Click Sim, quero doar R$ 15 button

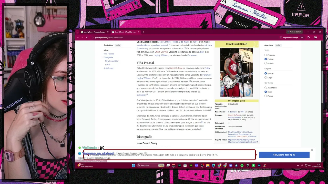tap(284, 155)
